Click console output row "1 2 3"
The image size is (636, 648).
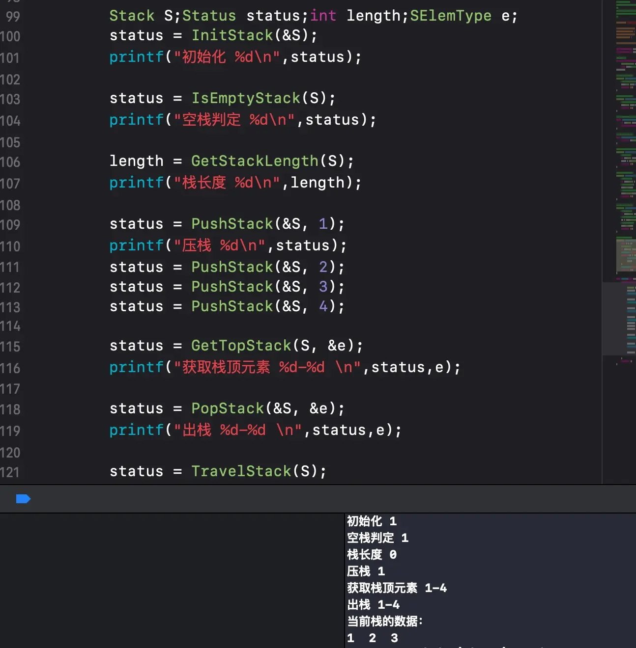click(373, 638)
